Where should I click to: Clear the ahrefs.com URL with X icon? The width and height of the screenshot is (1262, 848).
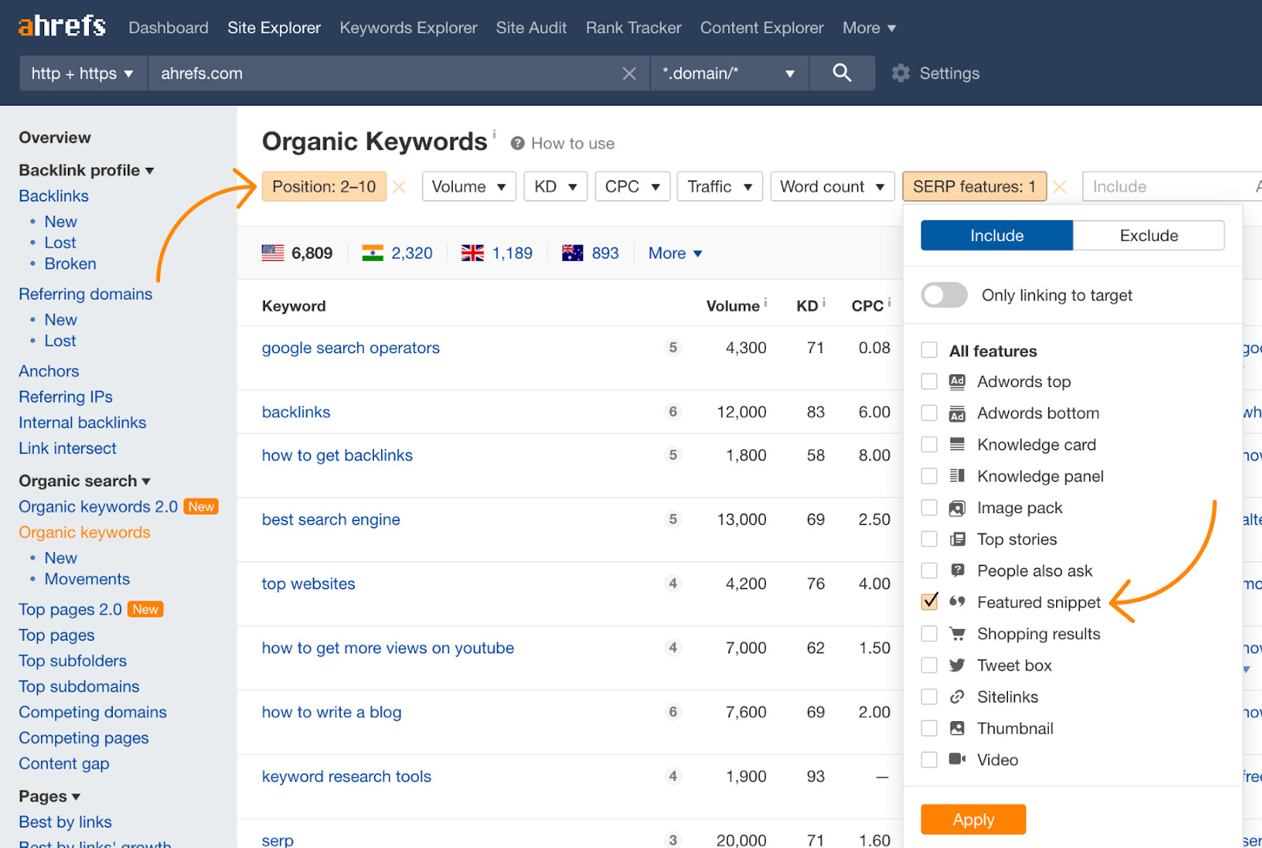(x=629, y=73)
